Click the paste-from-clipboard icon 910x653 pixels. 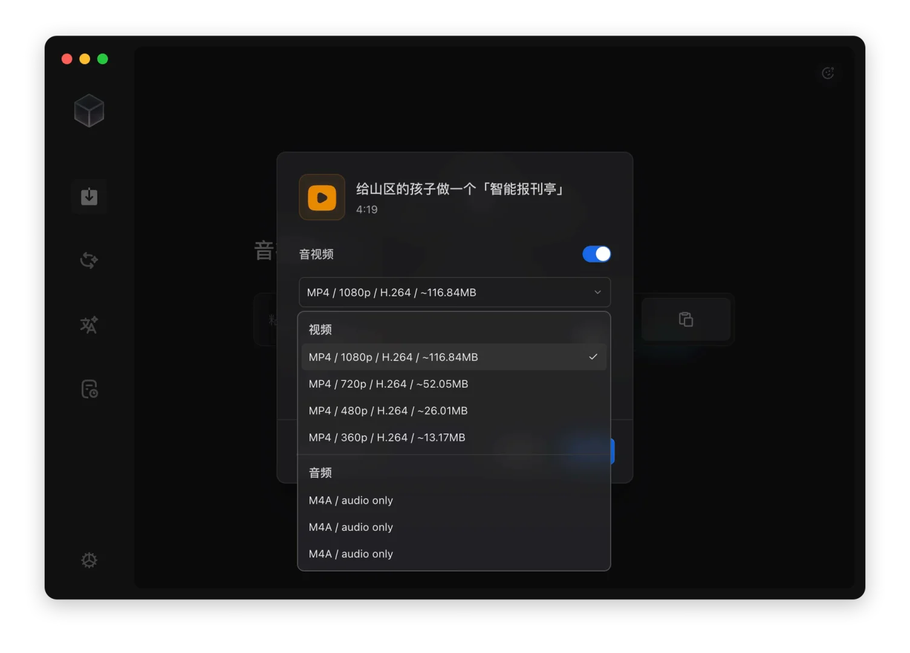[686, 319]
